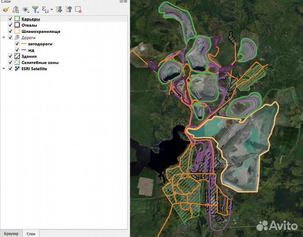Select the автодороги layer name
303x237 pixels.
40,44
